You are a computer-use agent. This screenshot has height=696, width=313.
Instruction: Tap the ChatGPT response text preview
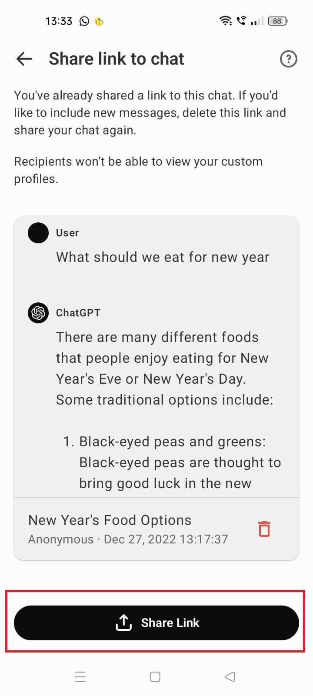pos(164,368)
